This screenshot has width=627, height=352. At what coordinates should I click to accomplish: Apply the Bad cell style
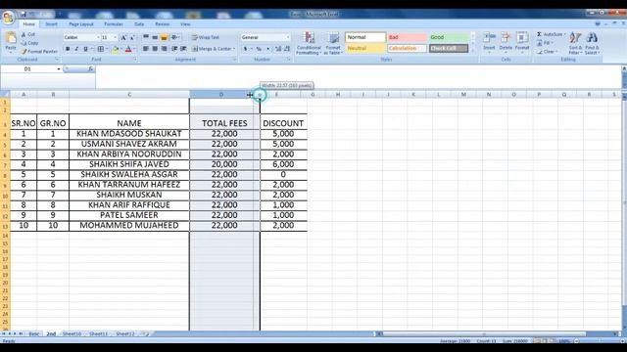407,37
